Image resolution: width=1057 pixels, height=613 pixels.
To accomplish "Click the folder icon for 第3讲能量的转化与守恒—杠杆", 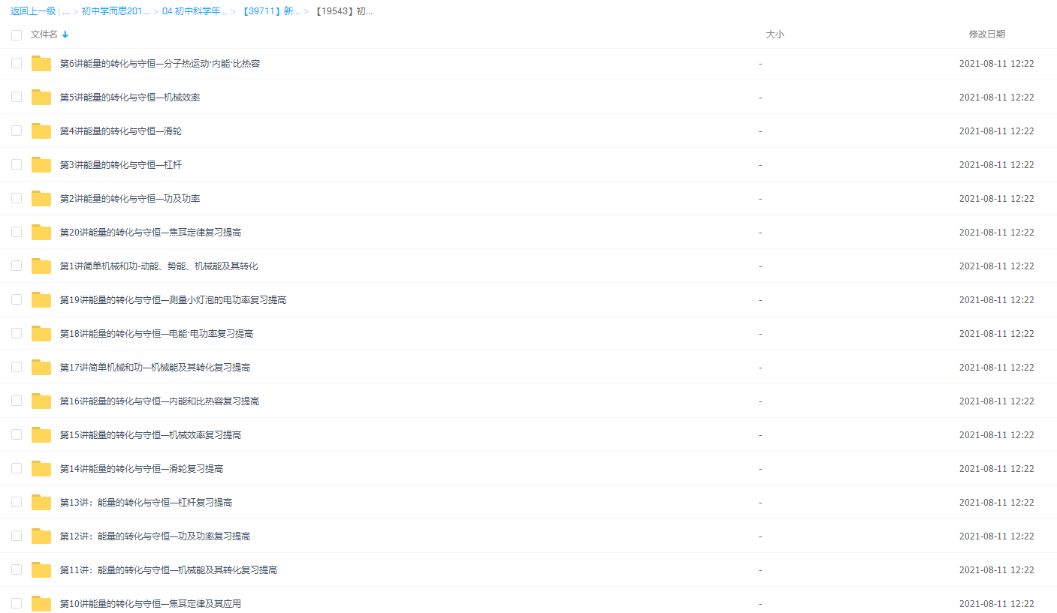I will [x=41, y=164].
